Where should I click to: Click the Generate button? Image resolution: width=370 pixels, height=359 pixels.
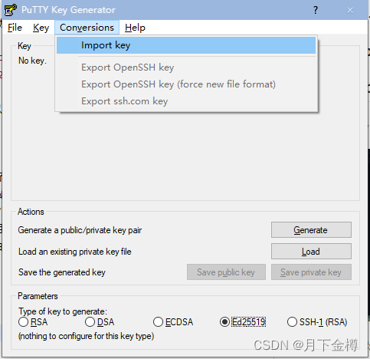click(311, 230)
